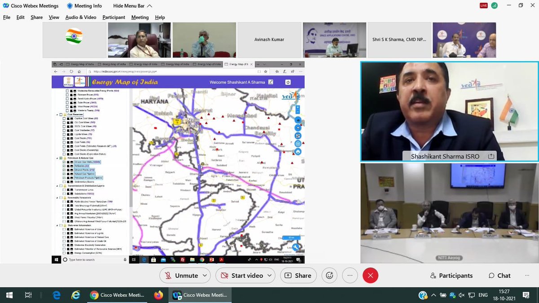Select Avinash Kumar participant tile
Screen dimensions: 539x303
pyautogui.click(x=269, y=40)
